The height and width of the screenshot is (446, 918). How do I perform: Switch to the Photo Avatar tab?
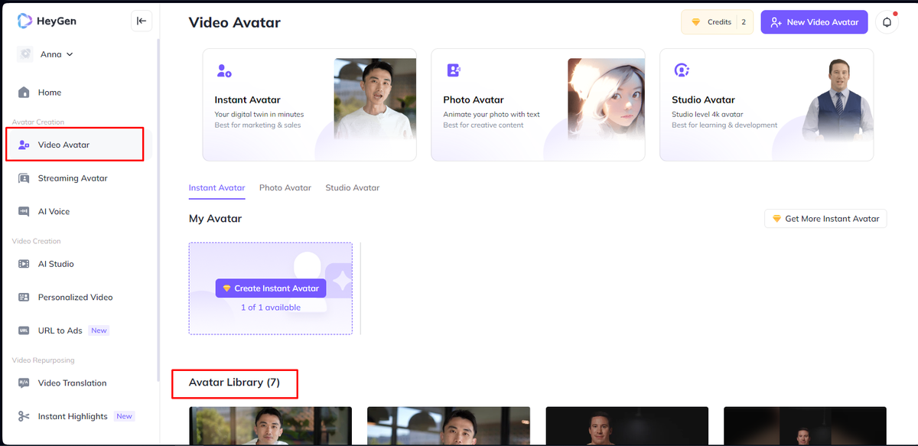[285, 188]
